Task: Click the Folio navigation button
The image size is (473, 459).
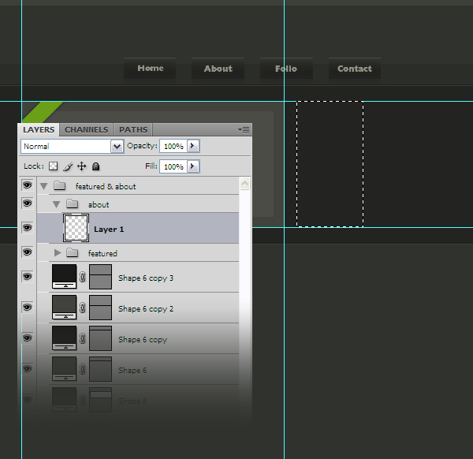Action: tap(286, 69)
